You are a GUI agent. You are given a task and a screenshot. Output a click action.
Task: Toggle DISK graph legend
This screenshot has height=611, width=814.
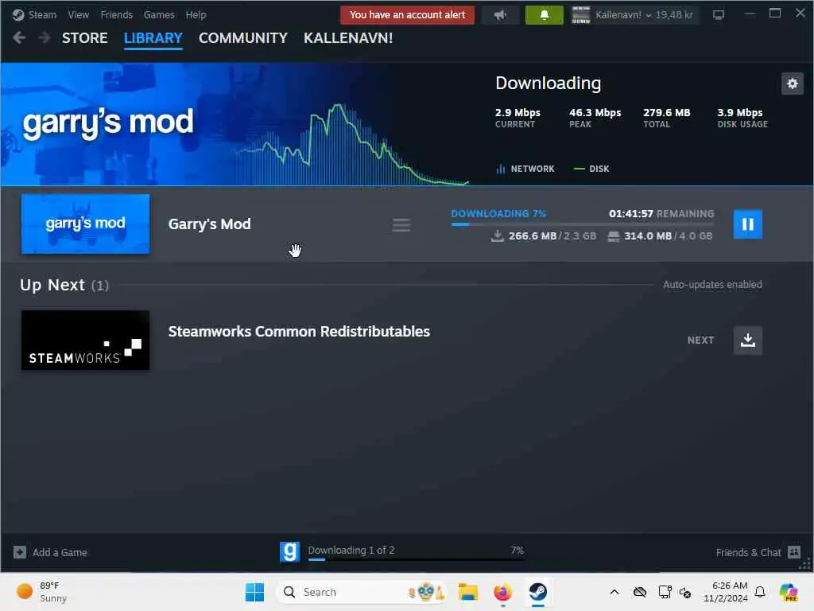[x=591, y=169]
